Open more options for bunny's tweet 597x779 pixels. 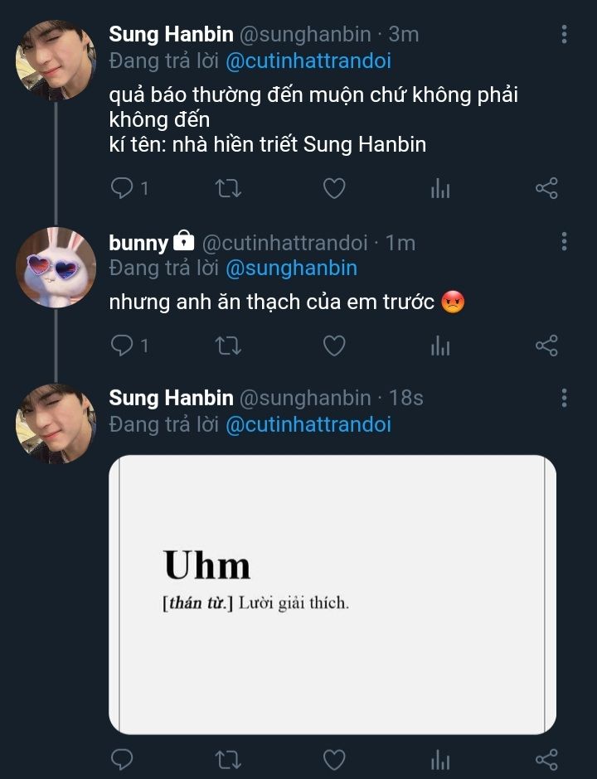pos(564,241)
